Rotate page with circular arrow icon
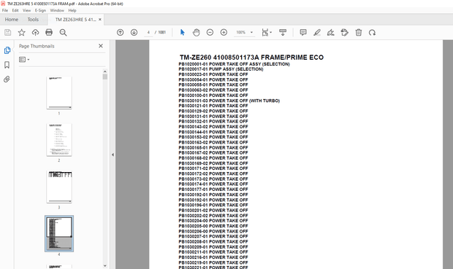Screen dimensions: 453x269 point(372,33)
